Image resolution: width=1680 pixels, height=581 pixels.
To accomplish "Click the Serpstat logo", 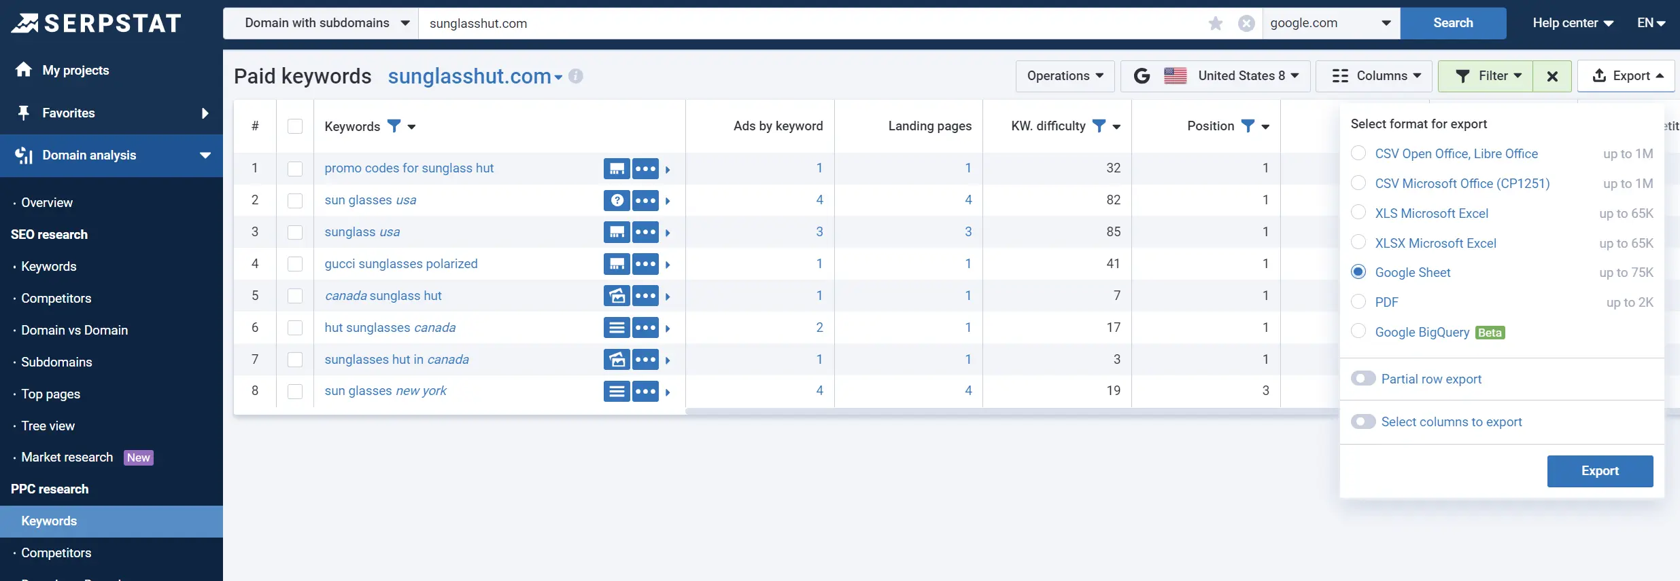I will click(x=96, y=23).
